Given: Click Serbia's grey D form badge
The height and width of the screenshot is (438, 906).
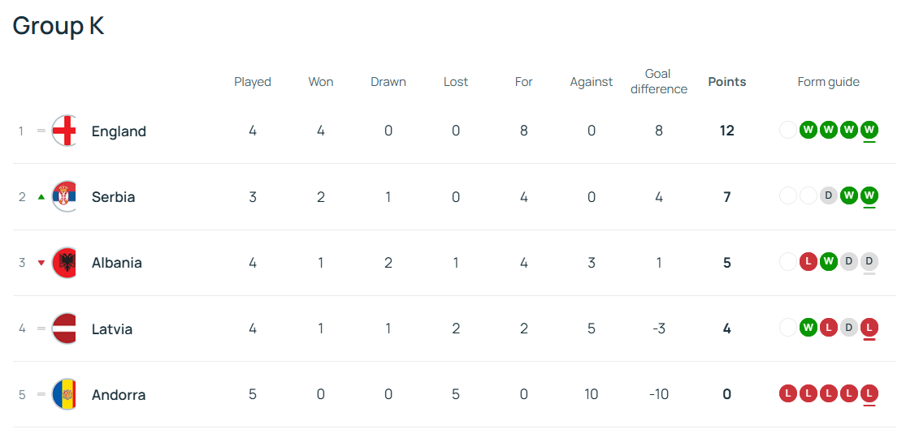Looking at the screenshot, I should coord(829,196).
